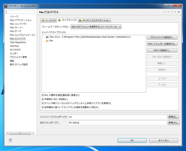The width and height of the screenshot is (186, 151).
Task: Click the 出力フォルダー field containing bin-debug
Action: (117, 123)
